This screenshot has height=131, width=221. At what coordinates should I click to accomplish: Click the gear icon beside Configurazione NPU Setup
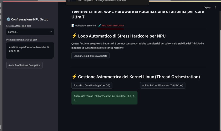(x=8, y=19)
